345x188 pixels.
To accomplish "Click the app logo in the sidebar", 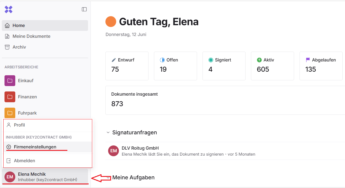I will 8,9.
